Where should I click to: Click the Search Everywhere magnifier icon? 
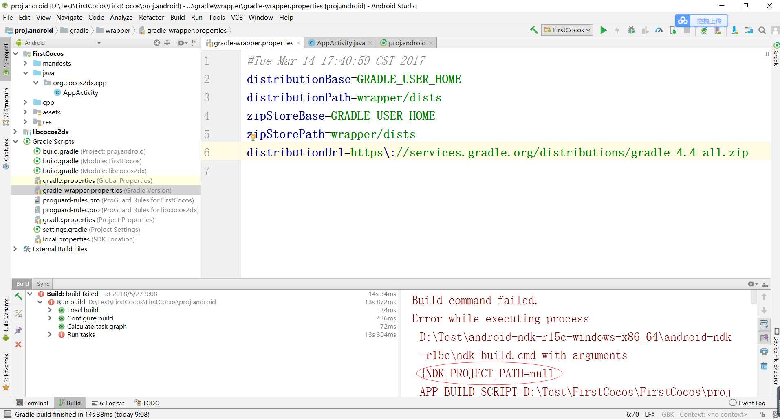pyautogui.click(x=762, y=30)
